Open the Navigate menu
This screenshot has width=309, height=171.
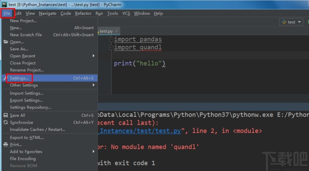point(47,13)
